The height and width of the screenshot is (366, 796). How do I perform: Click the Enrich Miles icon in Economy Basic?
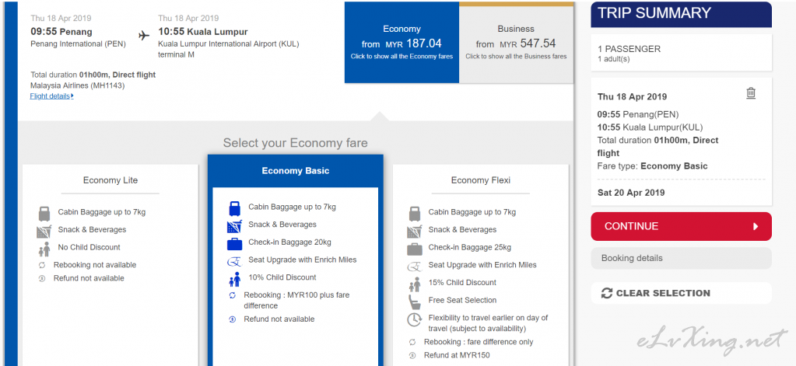point(234,261)
